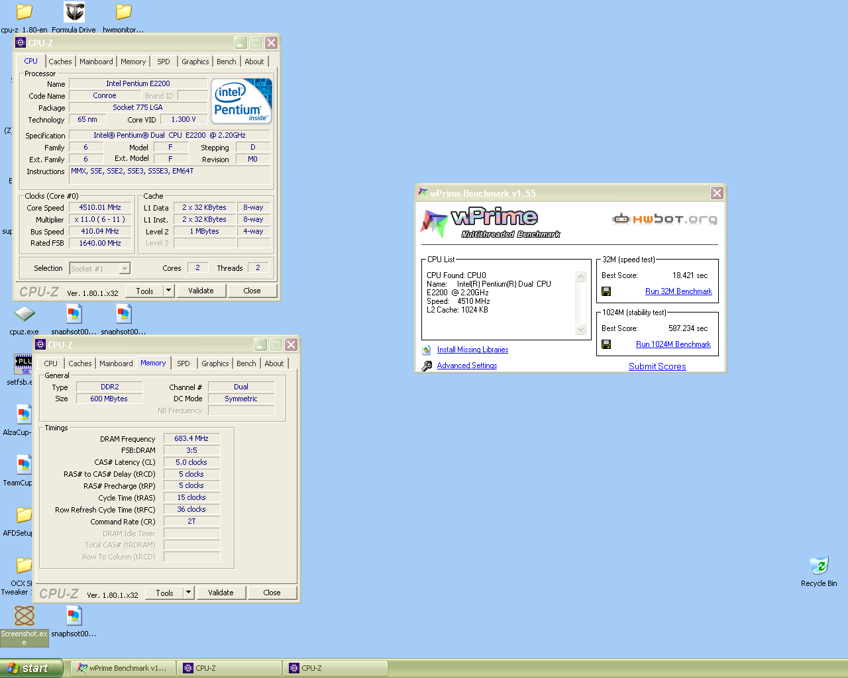Switch to the CPU tab in the bottom CPU-Z
848x678 pixels.
[x=51, y=363]
